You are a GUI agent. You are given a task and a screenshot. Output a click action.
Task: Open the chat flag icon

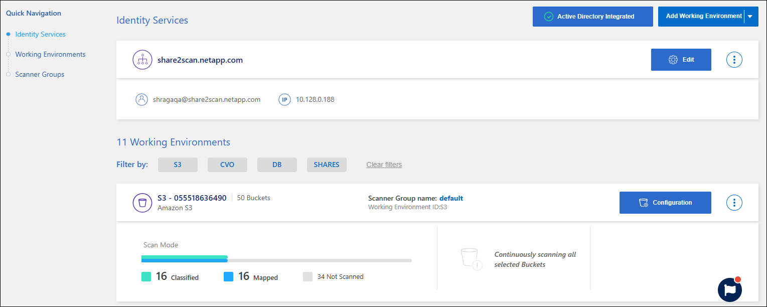729,289
